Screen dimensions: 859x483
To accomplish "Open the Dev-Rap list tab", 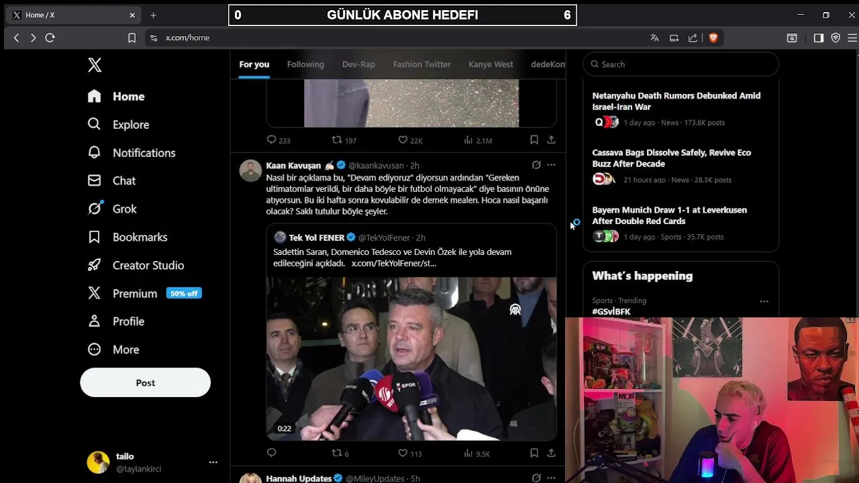I will (358, 64).
